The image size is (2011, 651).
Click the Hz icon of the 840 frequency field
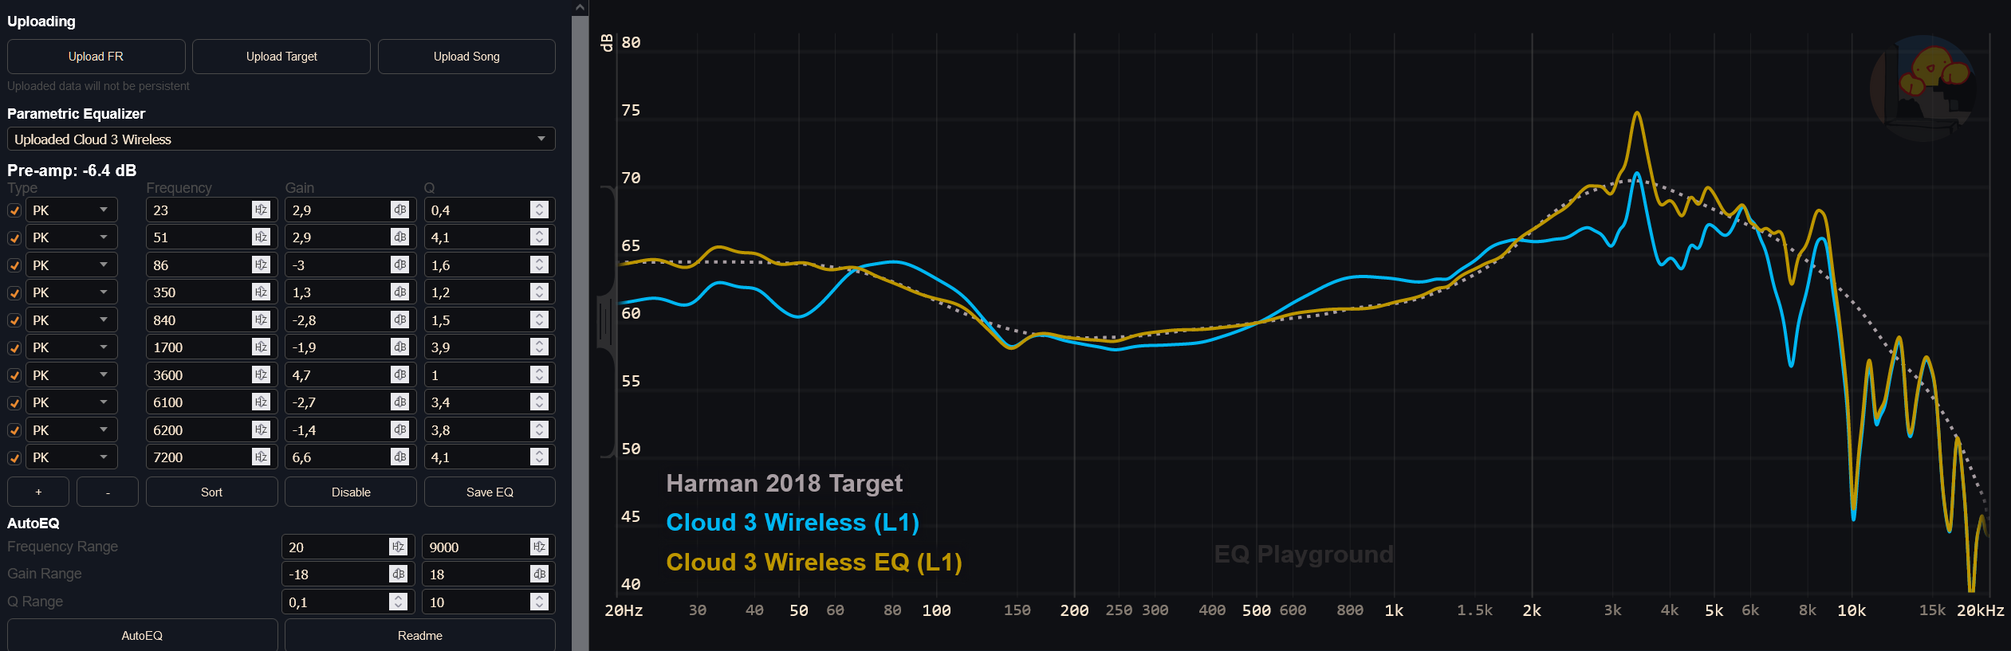pos(261,320)
